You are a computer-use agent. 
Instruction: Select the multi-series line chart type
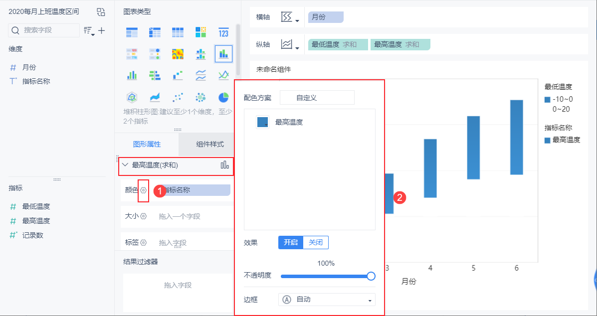point(223,75)
